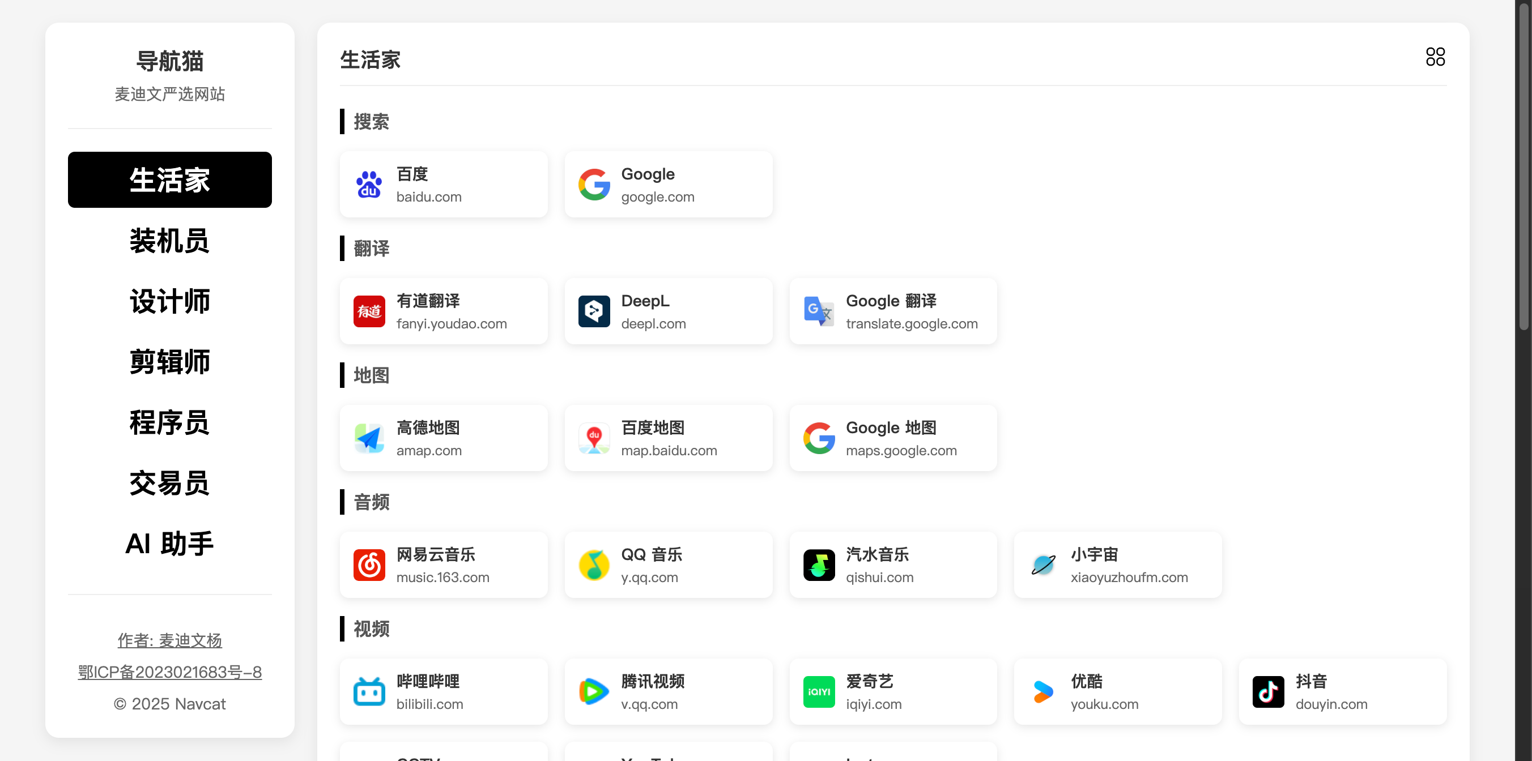Switch to the 剪辑师 category
1532x761 pixels.
point(169,362)
